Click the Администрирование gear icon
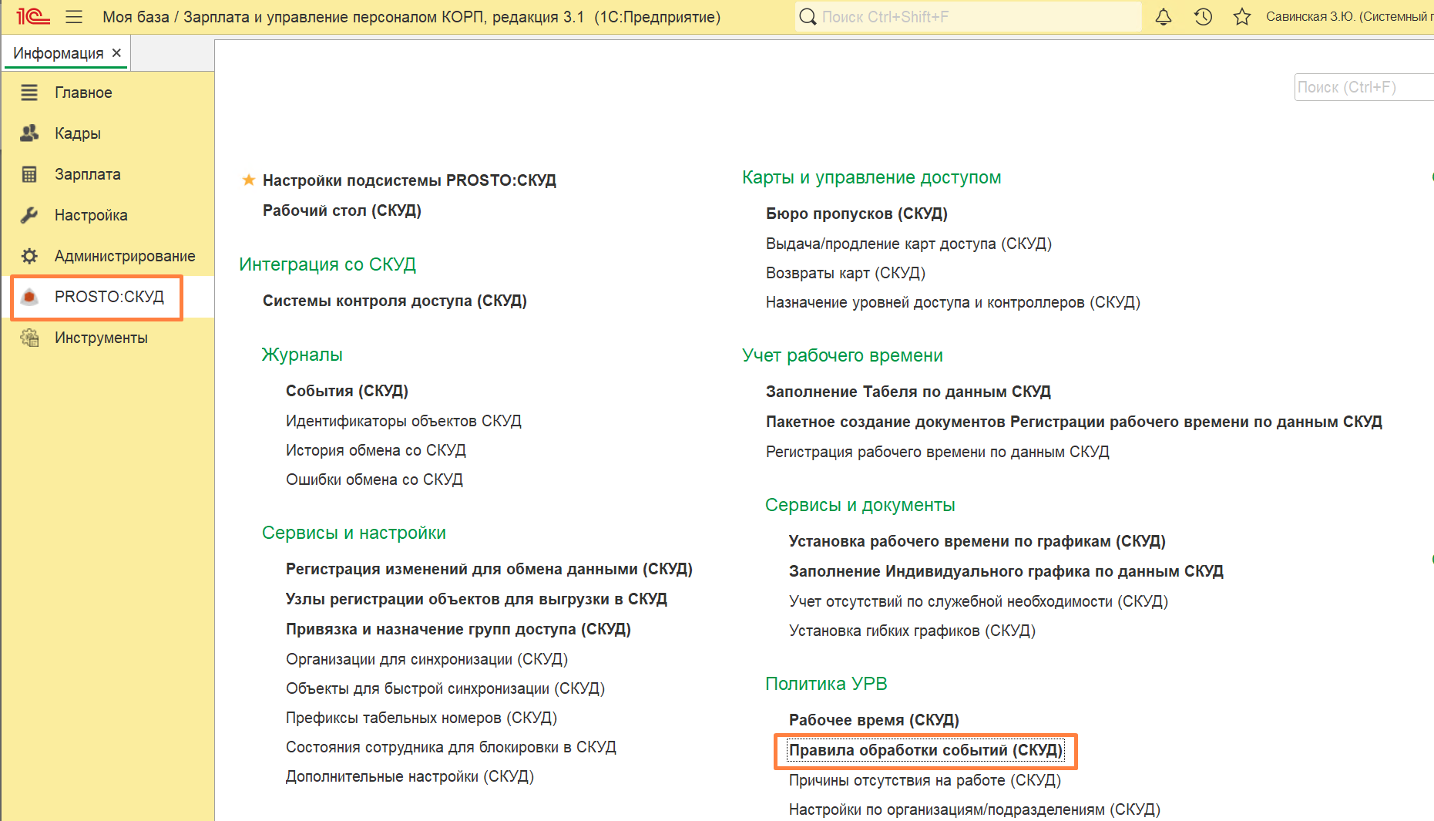1434x821 pixels. click(29, 256)
